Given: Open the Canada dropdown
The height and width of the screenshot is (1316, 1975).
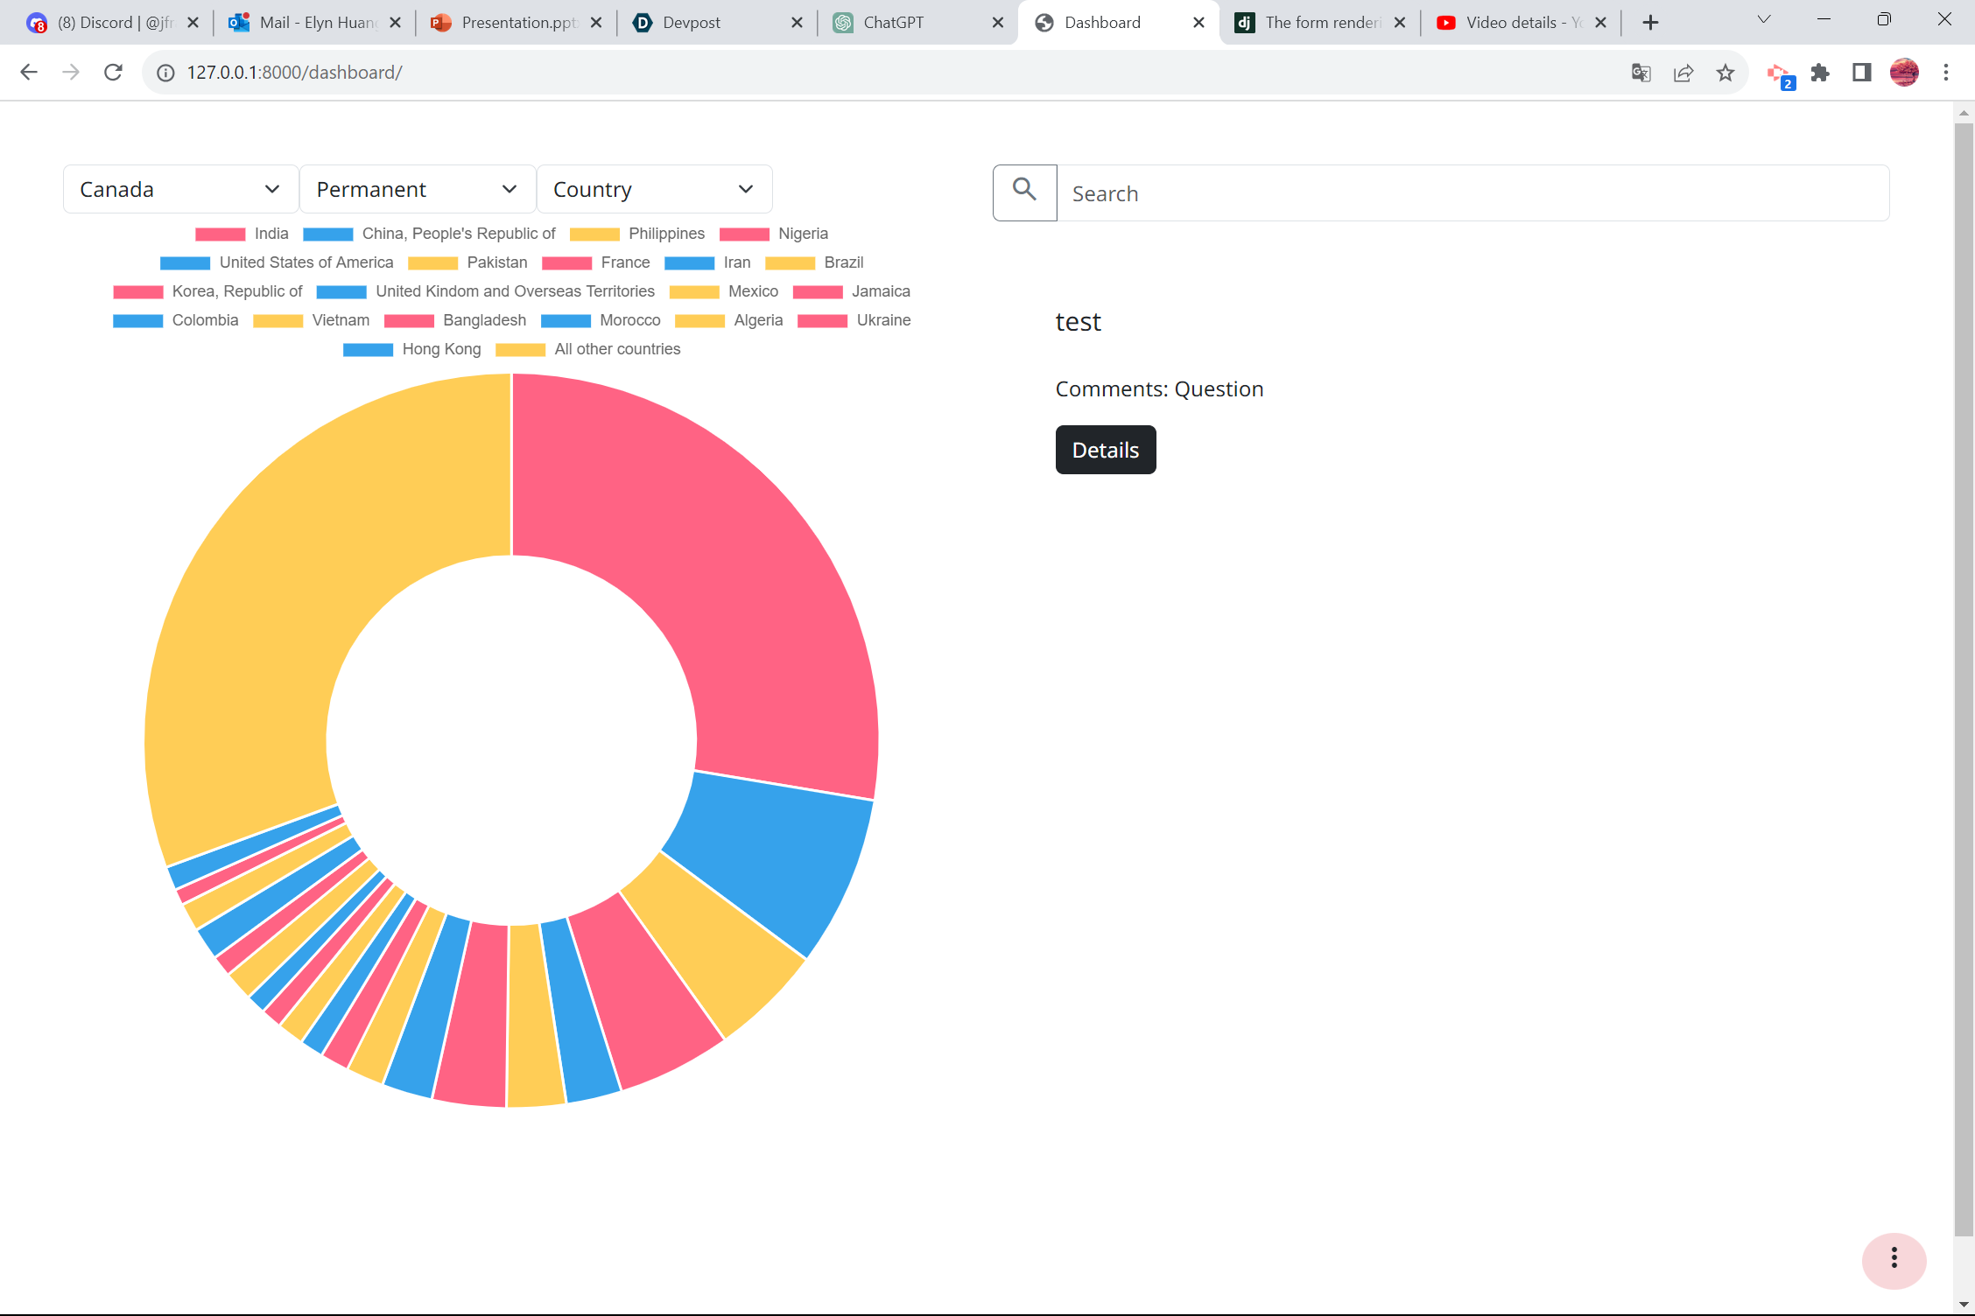Looking at the screenshot, I should click(x=180, y=189).
